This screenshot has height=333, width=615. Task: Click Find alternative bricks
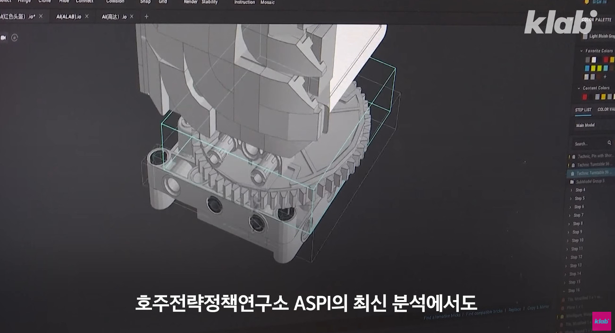pyautogui.click(x=442, y=317)
